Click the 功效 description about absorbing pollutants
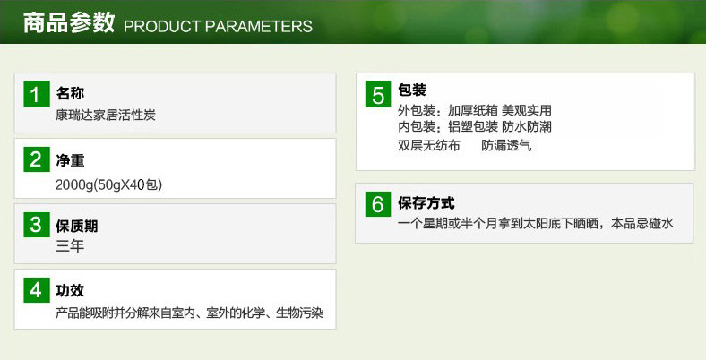This screenshot has height=360, width=706. pyautogui.click(x=189, y=314)
